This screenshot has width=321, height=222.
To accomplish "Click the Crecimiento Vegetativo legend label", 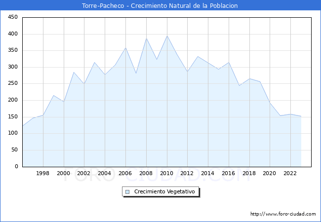I will click(164, 192).
